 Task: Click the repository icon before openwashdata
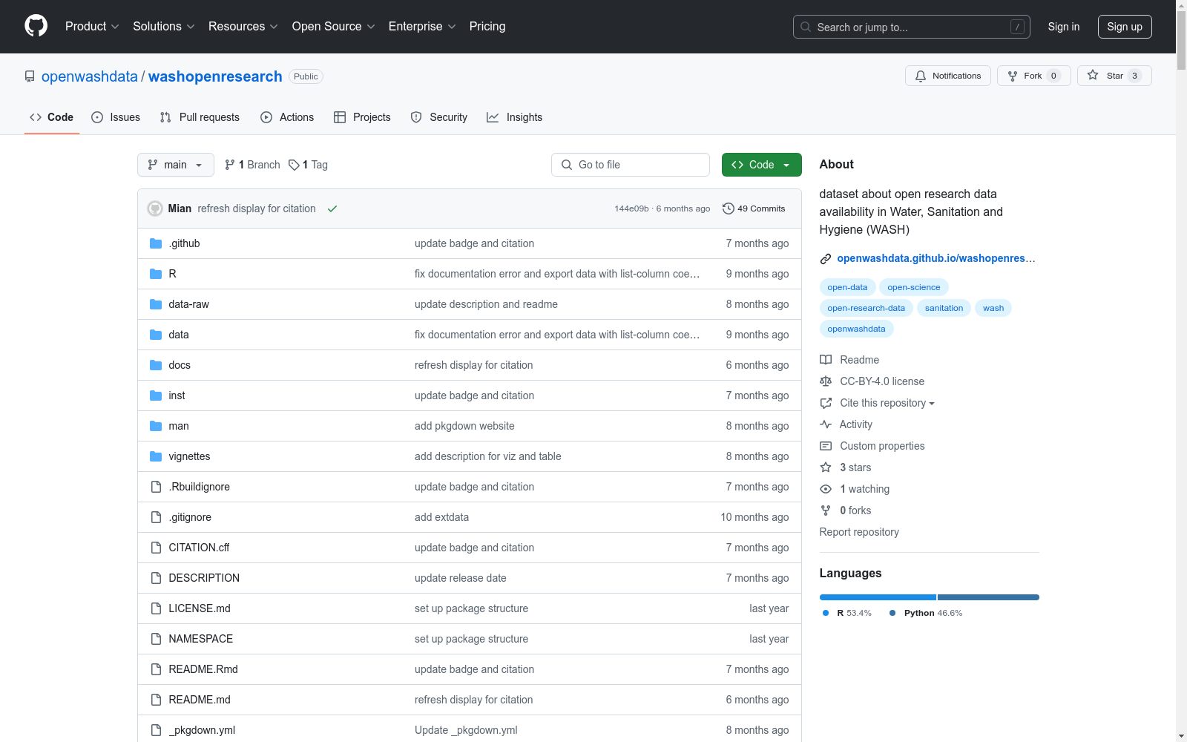point(30,76)
